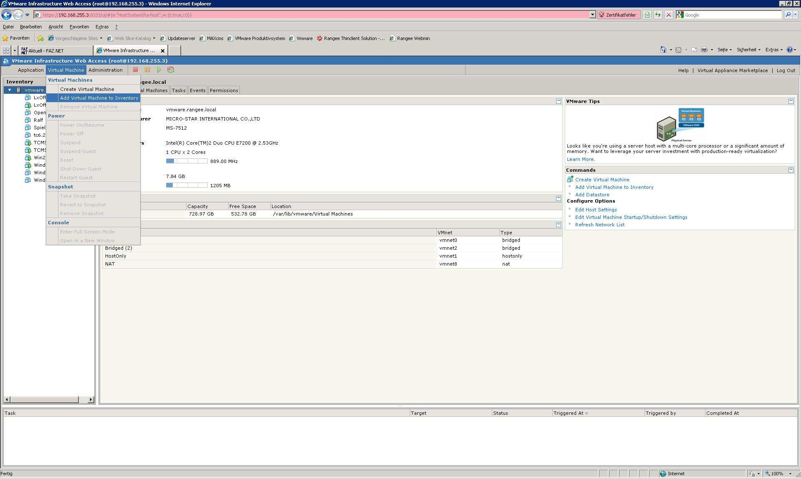The width and height of the screenshot is (801, 479).
Task: Select the Virtual Machine tab
Action: click(66, 70)
